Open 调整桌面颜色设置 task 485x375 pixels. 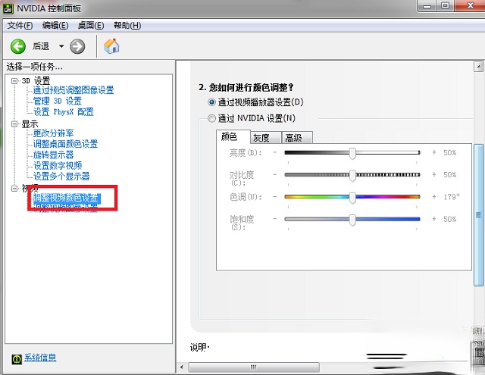(65, 144)
